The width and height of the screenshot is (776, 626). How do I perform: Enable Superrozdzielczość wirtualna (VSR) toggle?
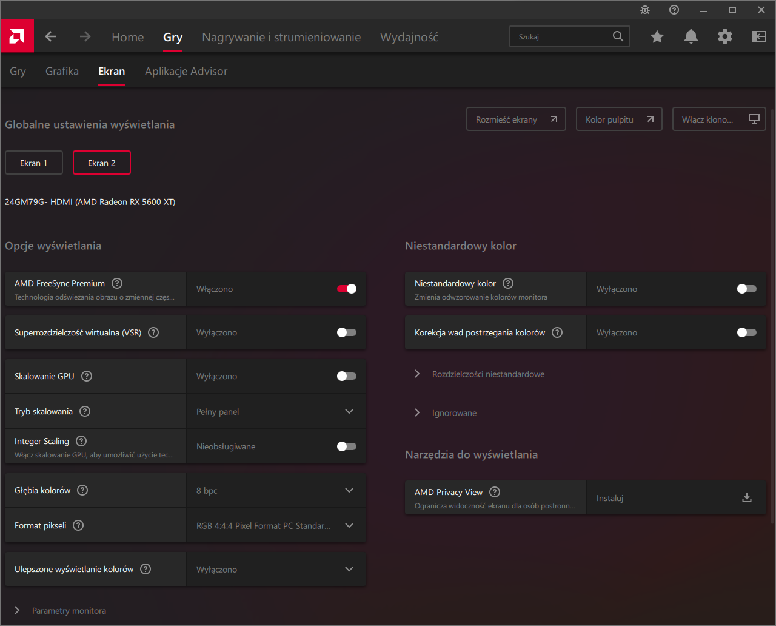click(347, 332)
